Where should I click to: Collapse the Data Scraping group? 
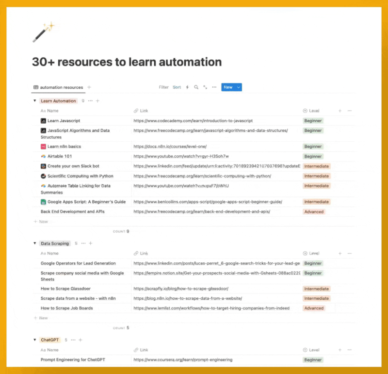35,244
